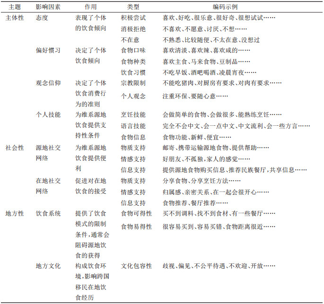Select the 影响因素 column header
The width and height of the screenshot is (324, 304).
[48, 8]
